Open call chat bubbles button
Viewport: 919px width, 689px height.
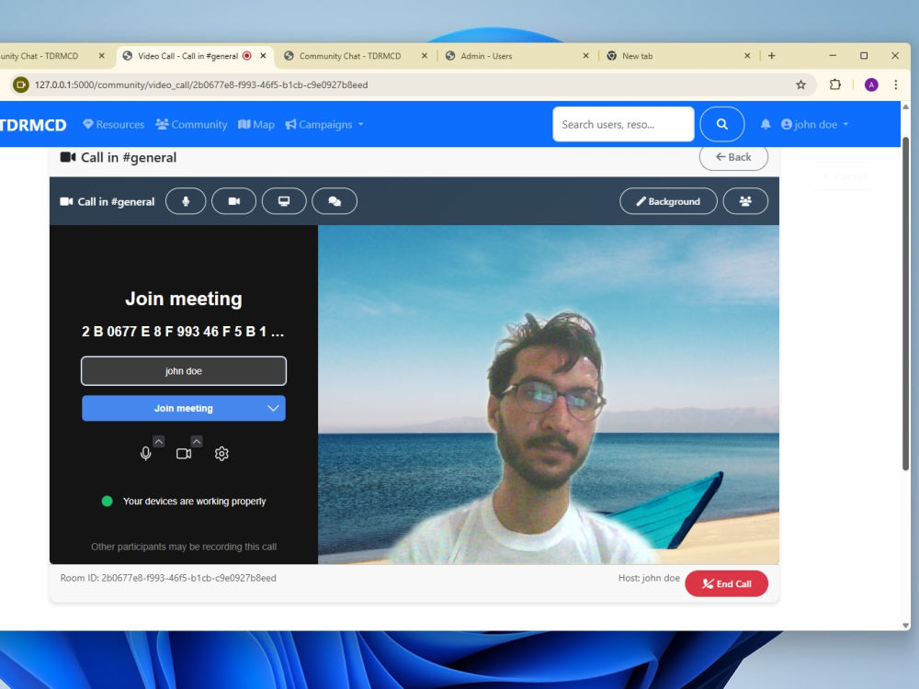[x=335, y=201]
